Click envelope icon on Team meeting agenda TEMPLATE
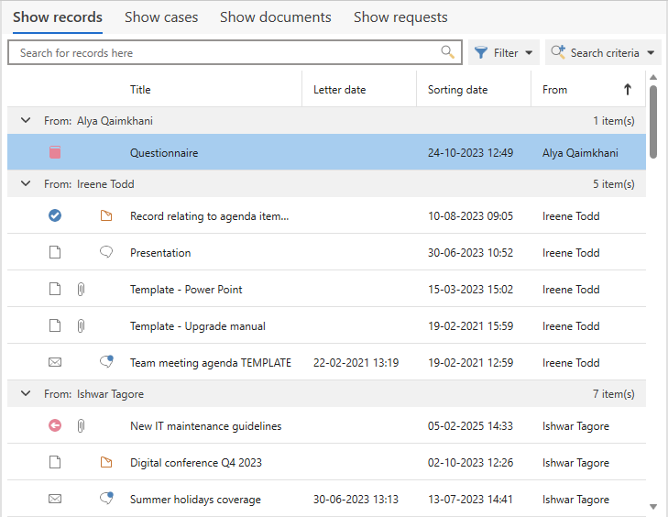 pos(55,363)
